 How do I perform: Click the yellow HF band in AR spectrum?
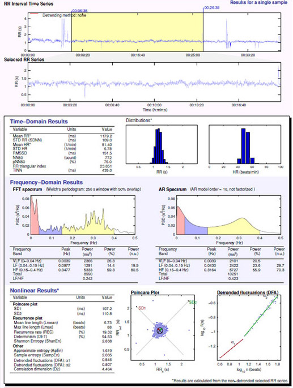[233, 227]
